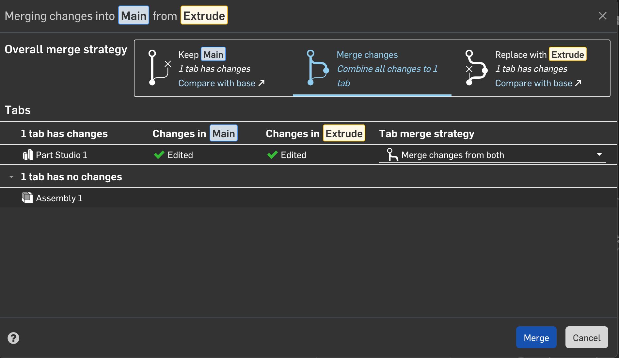Click Main badge in Changes in column header
Viewport: 619px width, 358px height.
point(224,133)
